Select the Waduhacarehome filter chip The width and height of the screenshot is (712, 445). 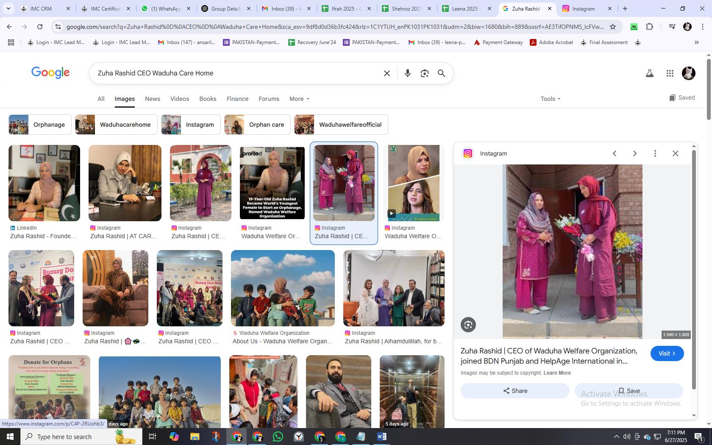(x=116, y=125)
